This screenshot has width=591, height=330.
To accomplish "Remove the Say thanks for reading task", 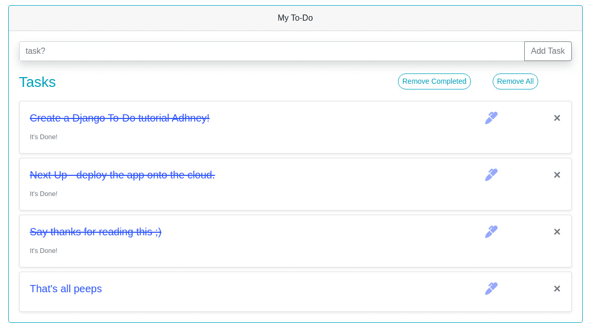I will click(557, 232).
